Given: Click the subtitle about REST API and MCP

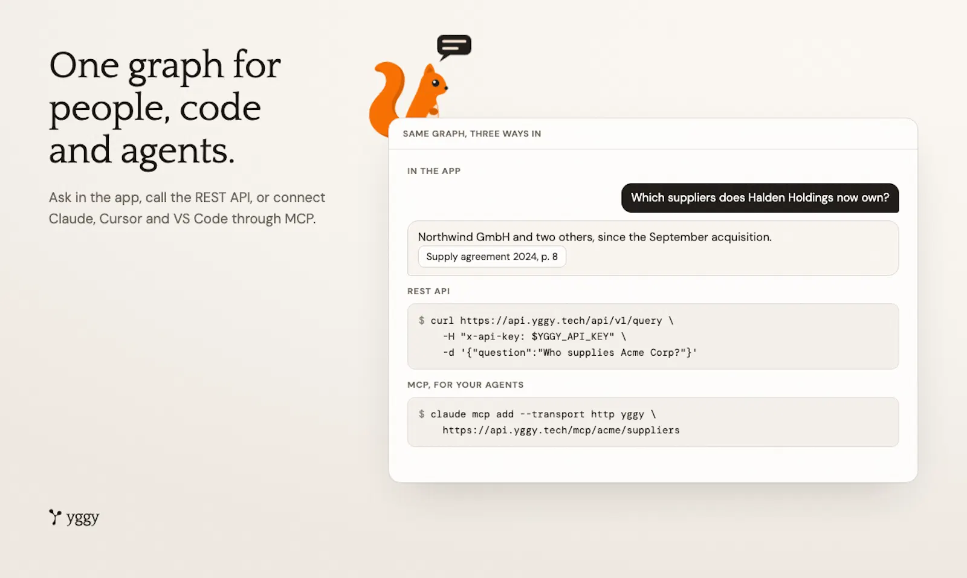Looking at the screenshot, I should pos(187,208).
